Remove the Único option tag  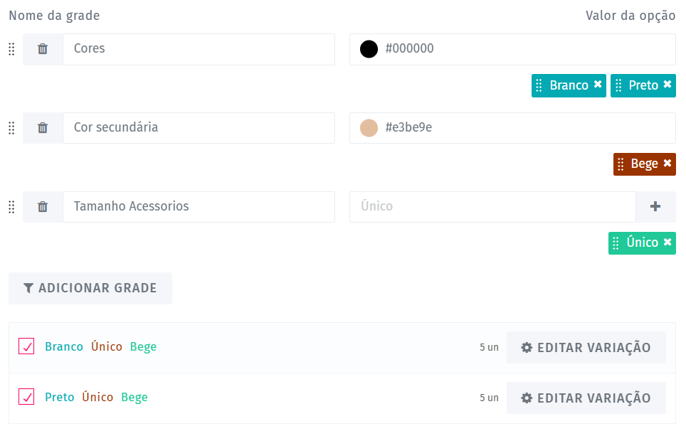click(667, 243)
